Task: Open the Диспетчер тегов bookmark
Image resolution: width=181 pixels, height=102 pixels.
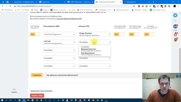Action: (121, 10)
